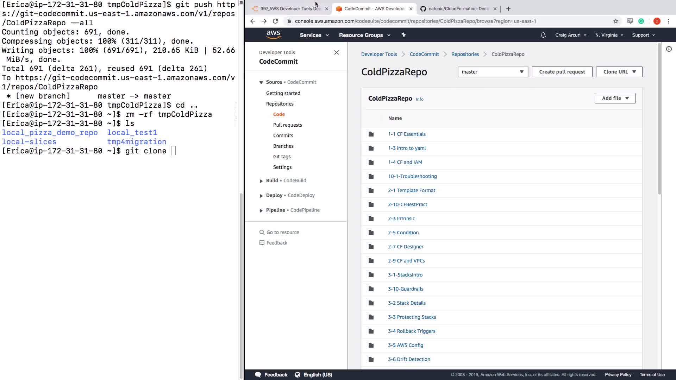Screen dimensions: 676x380
Task: Click the browser reload icon
Action: pyautogui.click(x=275, y=21)
